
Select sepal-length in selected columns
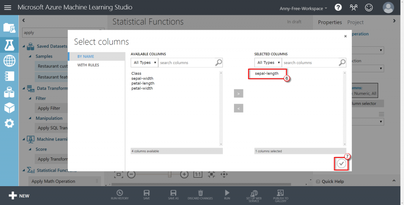point(267,73)
